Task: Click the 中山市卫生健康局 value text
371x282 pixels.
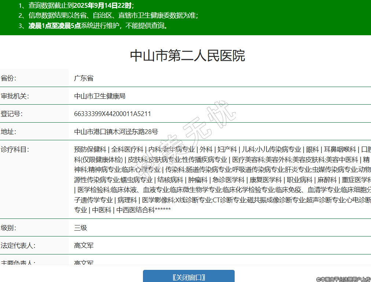Action: (x=100, y=96)
